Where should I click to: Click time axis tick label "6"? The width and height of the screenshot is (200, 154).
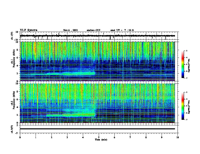pos(115,137)
